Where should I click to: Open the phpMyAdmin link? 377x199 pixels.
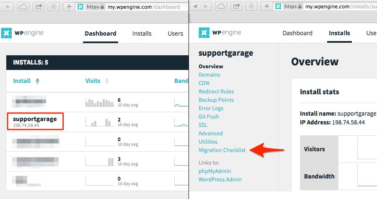click(x=215, y=171)
